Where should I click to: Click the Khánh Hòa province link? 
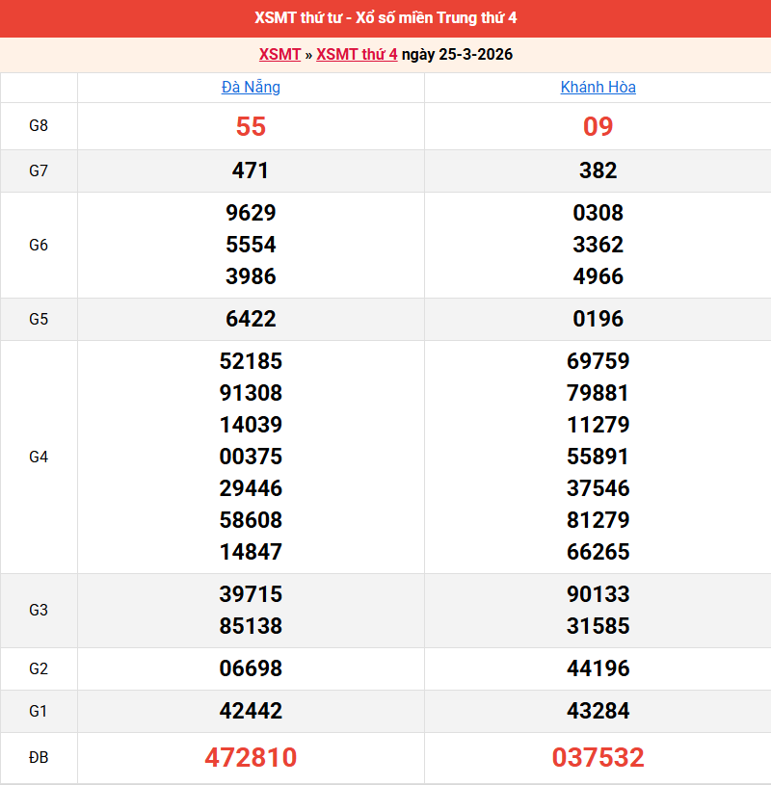tap(598, 88)
